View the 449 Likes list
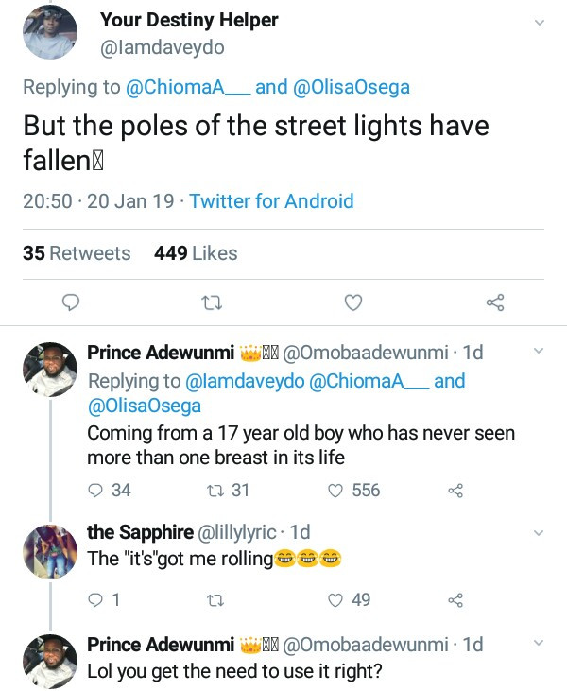 195,253
